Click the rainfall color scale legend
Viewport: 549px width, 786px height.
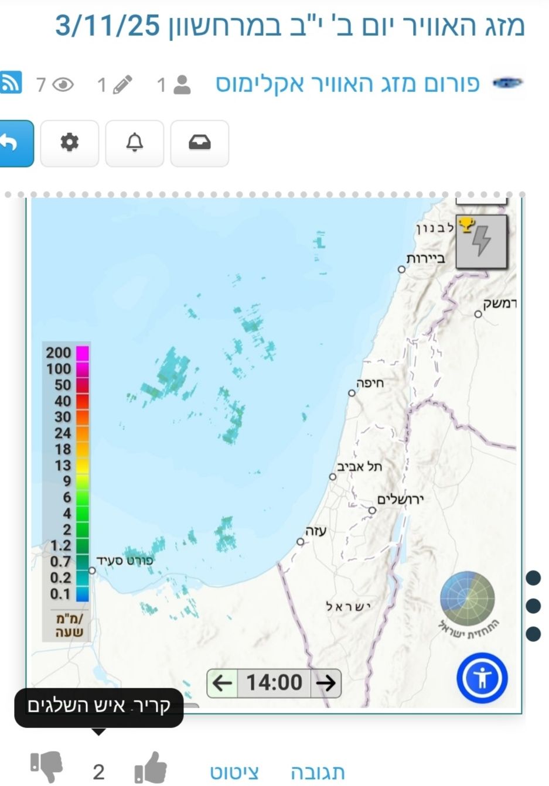click(x=66, y=473)
